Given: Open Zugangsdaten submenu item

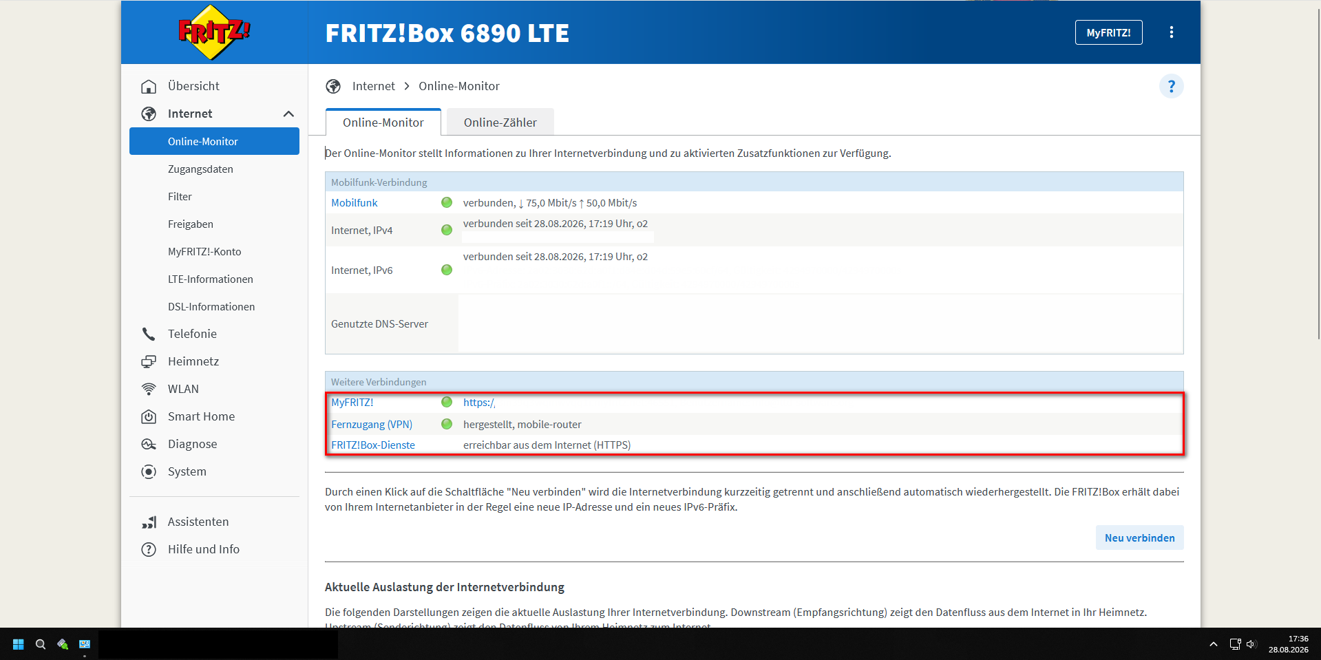Looking at the screenshot, I should (200, 169).
